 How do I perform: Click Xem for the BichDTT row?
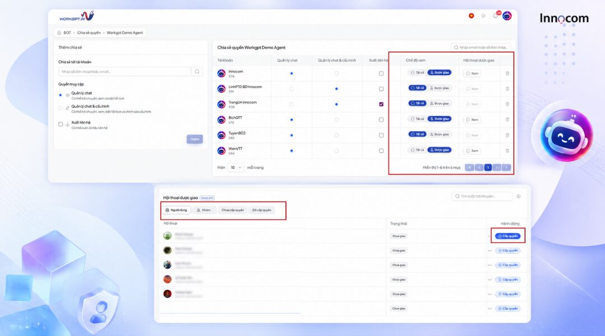tap(472, 120)
